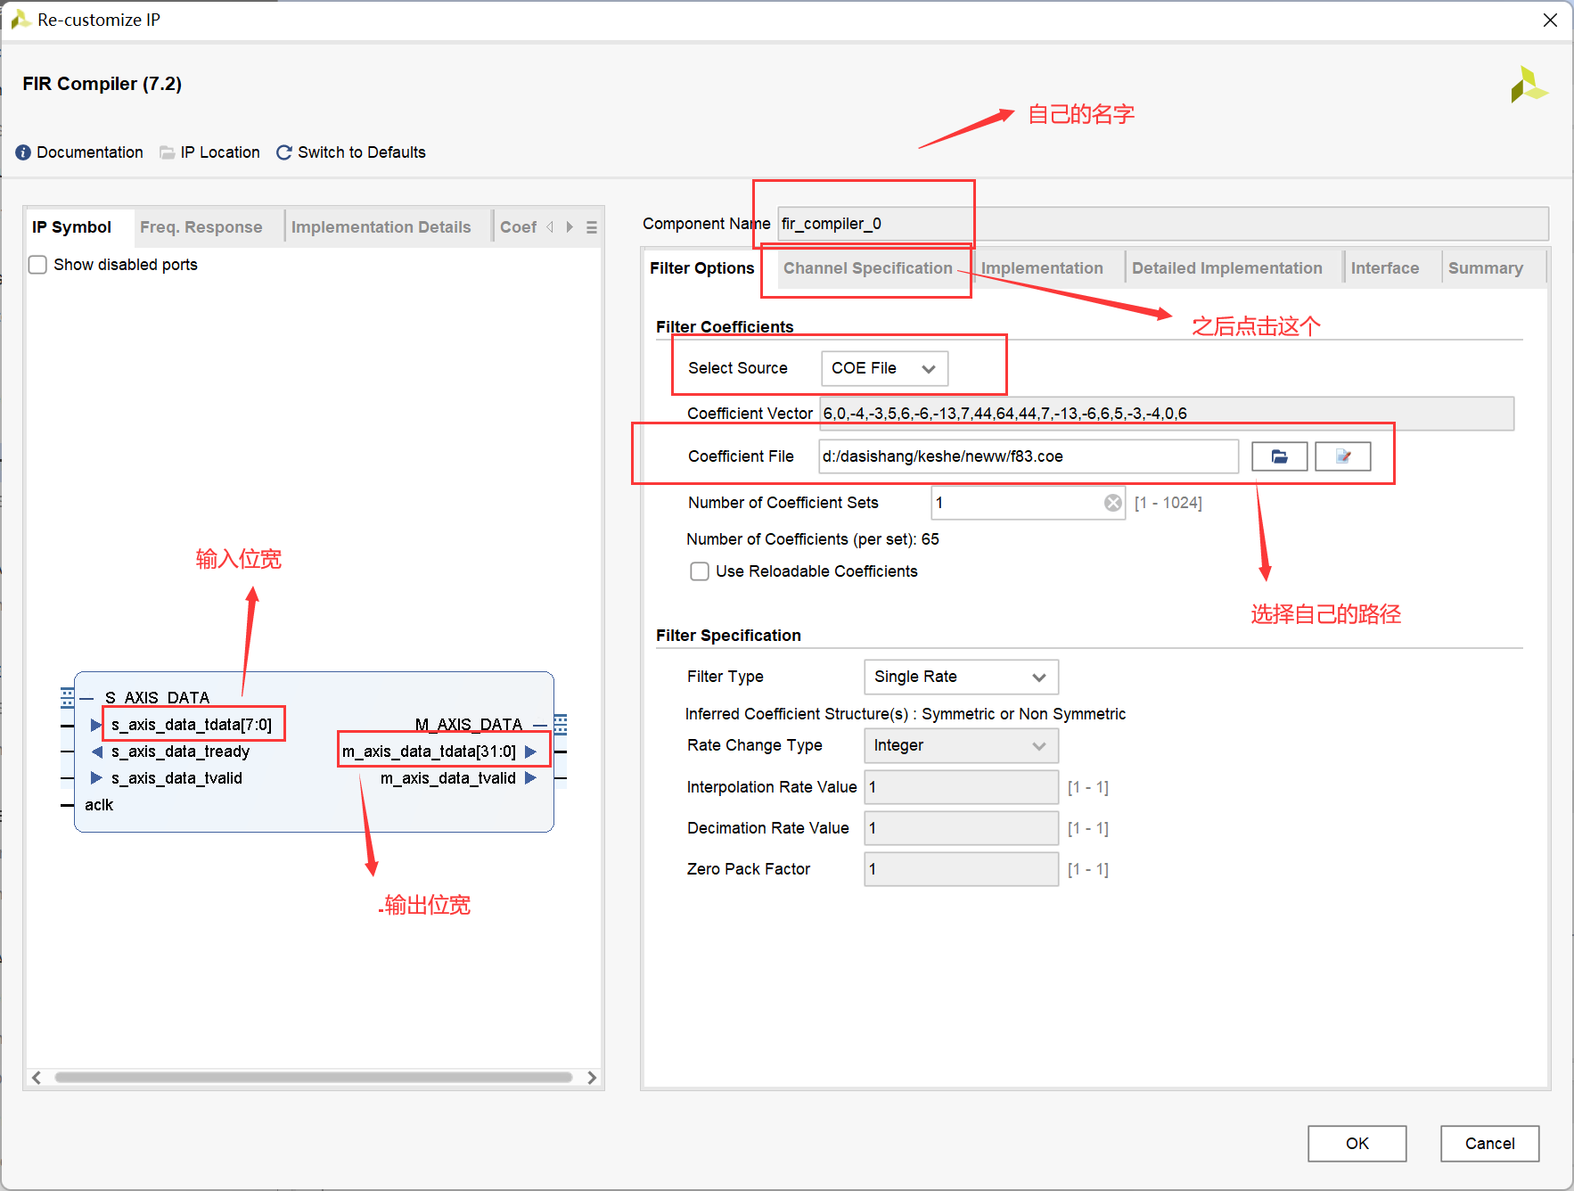The image size is (1574, 1191).
Task: Click the aclk port label
Action: pyautogui.click(x=99, y=805)
